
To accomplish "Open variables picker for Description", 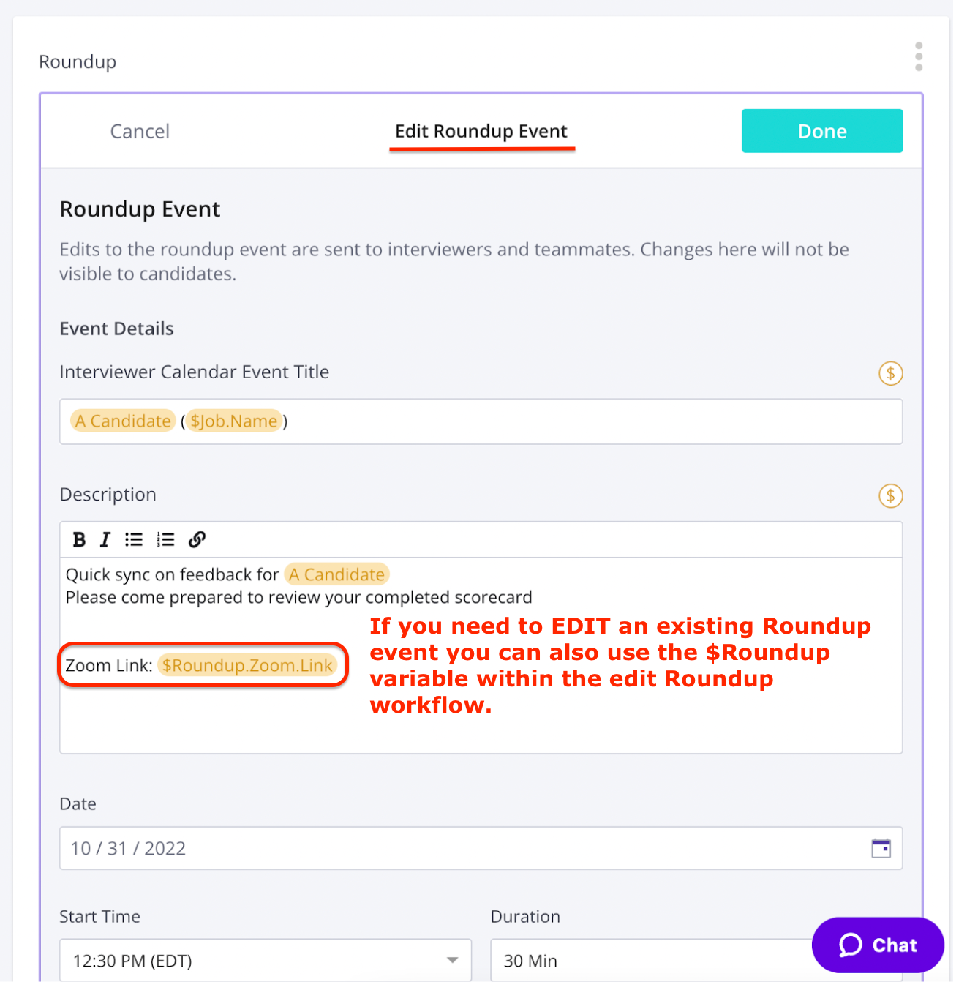I will pos(890,496).
